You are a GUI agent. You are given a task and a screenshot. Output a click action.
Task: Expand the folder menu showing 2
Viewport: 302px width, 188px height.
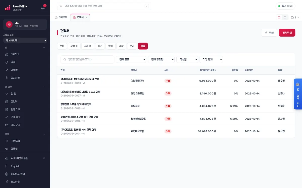295,18
